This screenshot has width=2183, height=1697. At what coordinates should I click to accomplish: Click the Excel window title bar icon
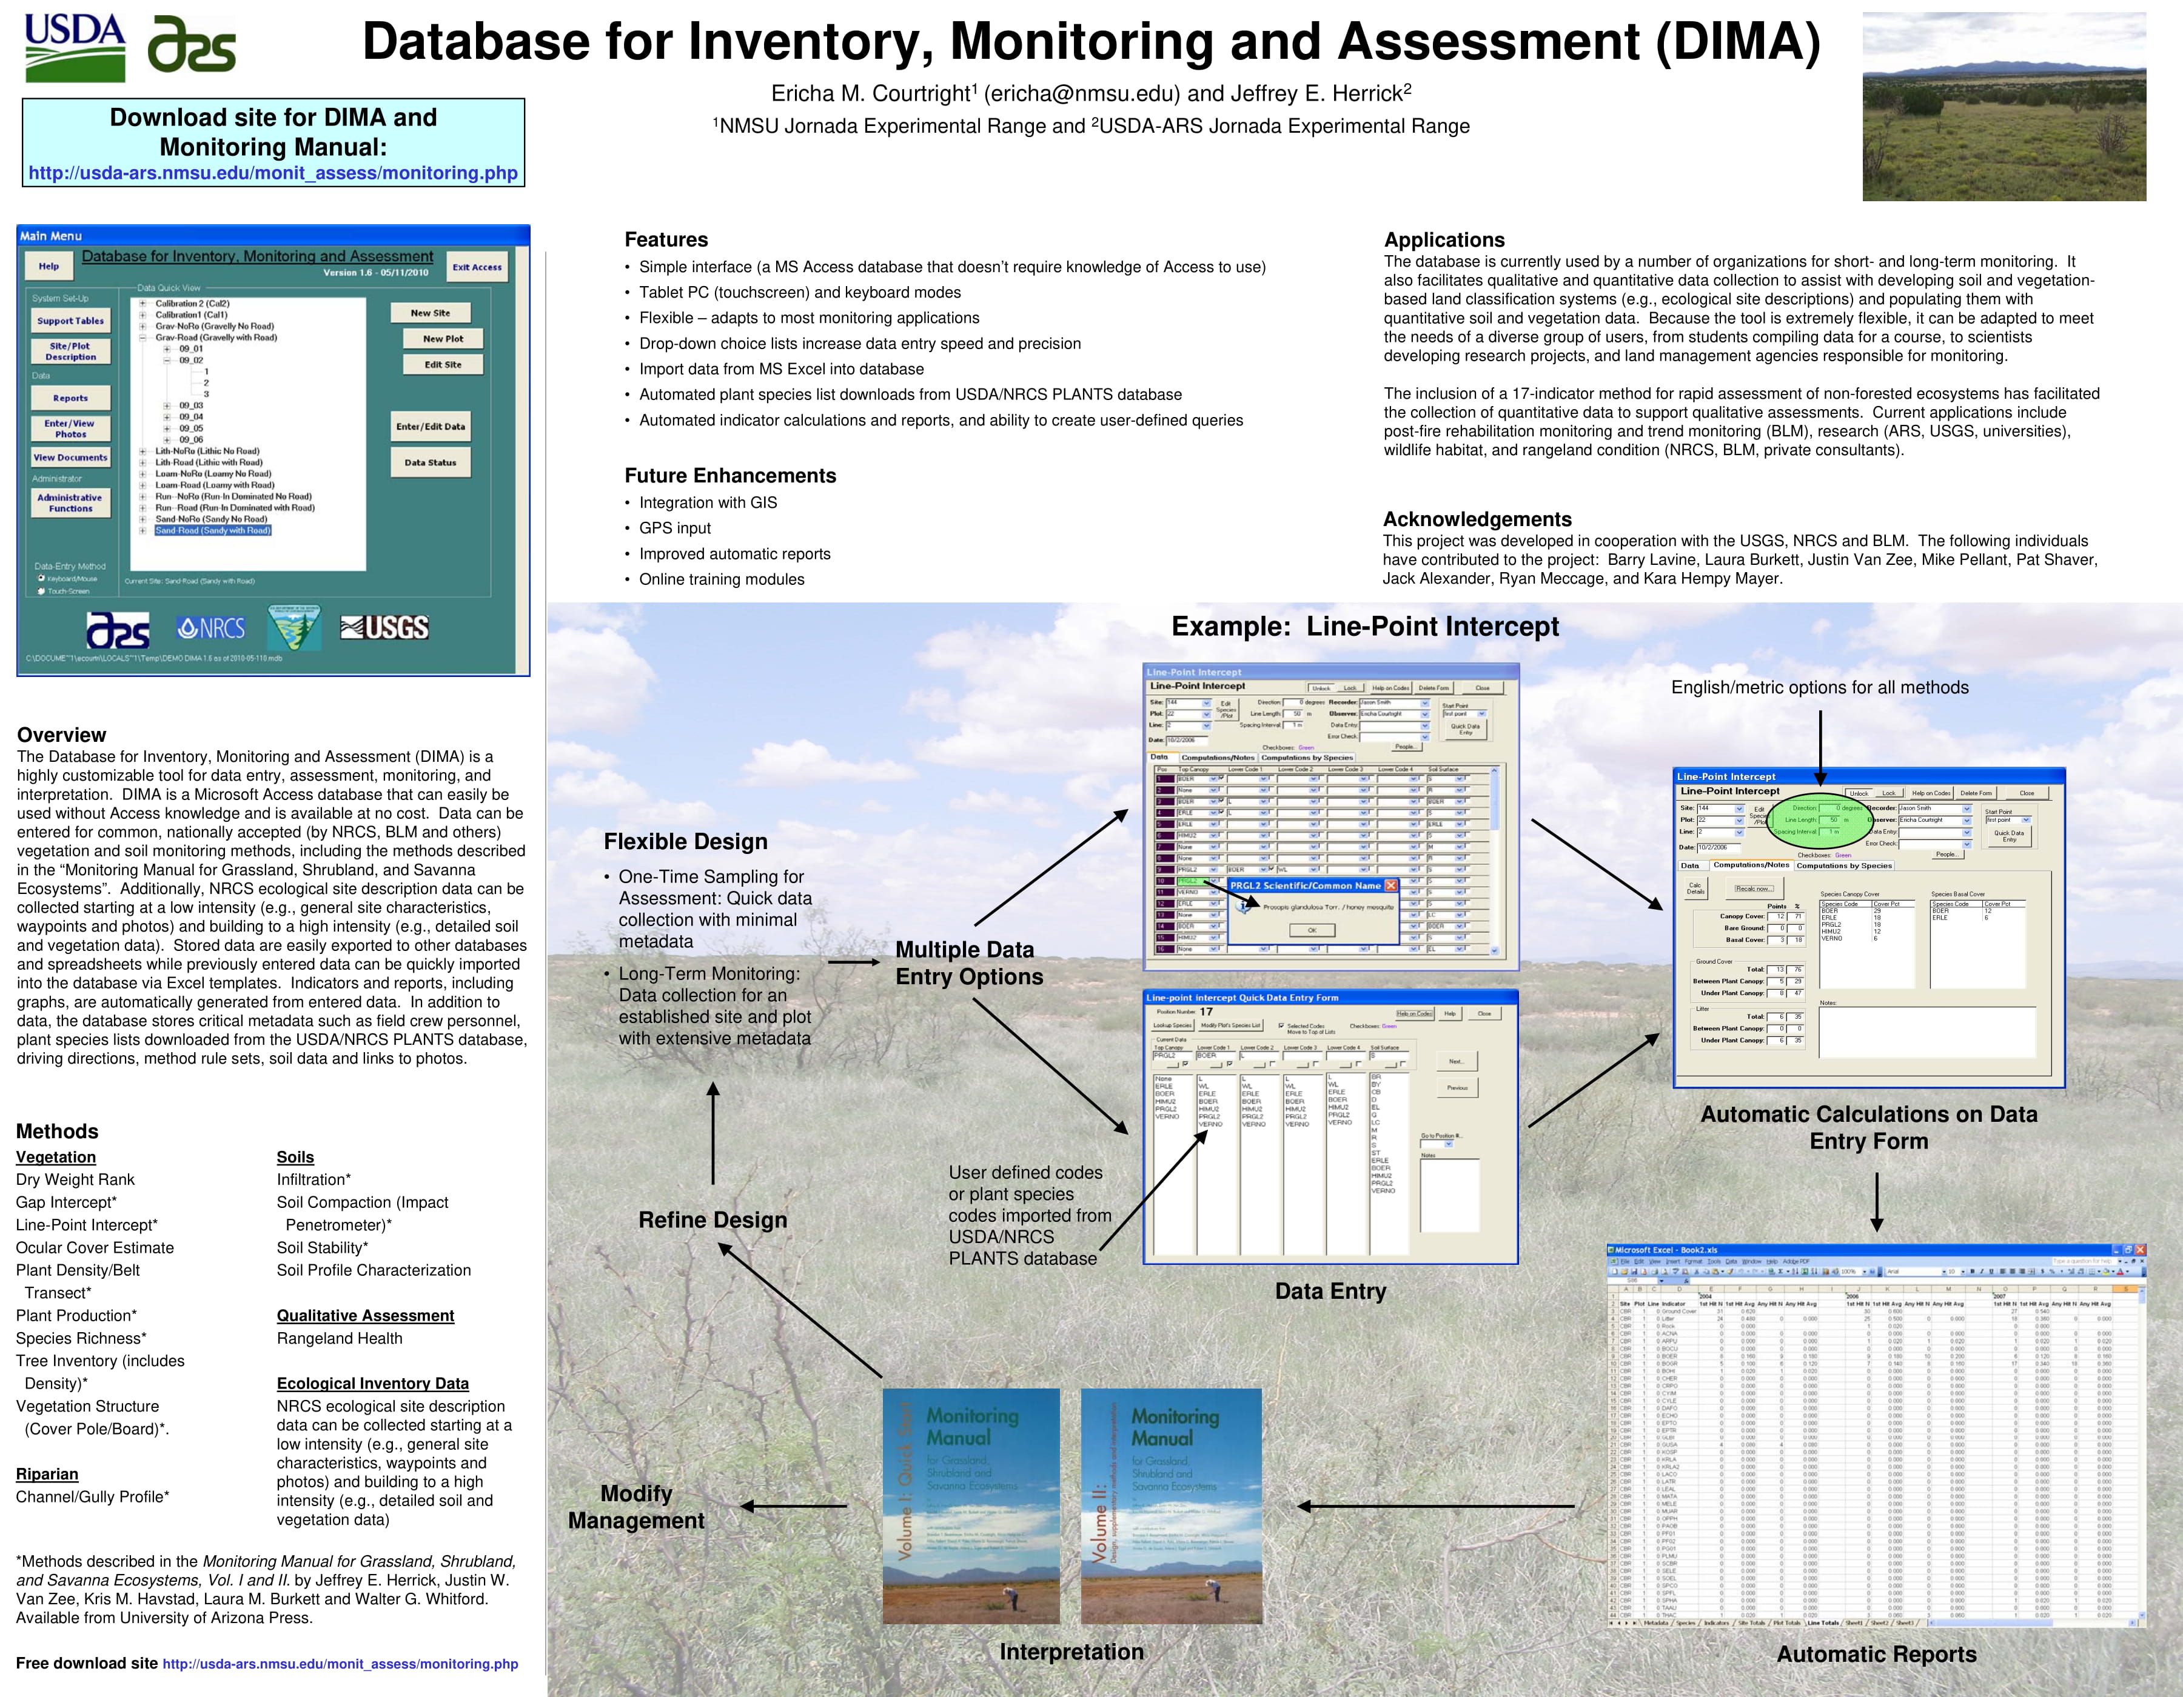click(1611, 1250)
